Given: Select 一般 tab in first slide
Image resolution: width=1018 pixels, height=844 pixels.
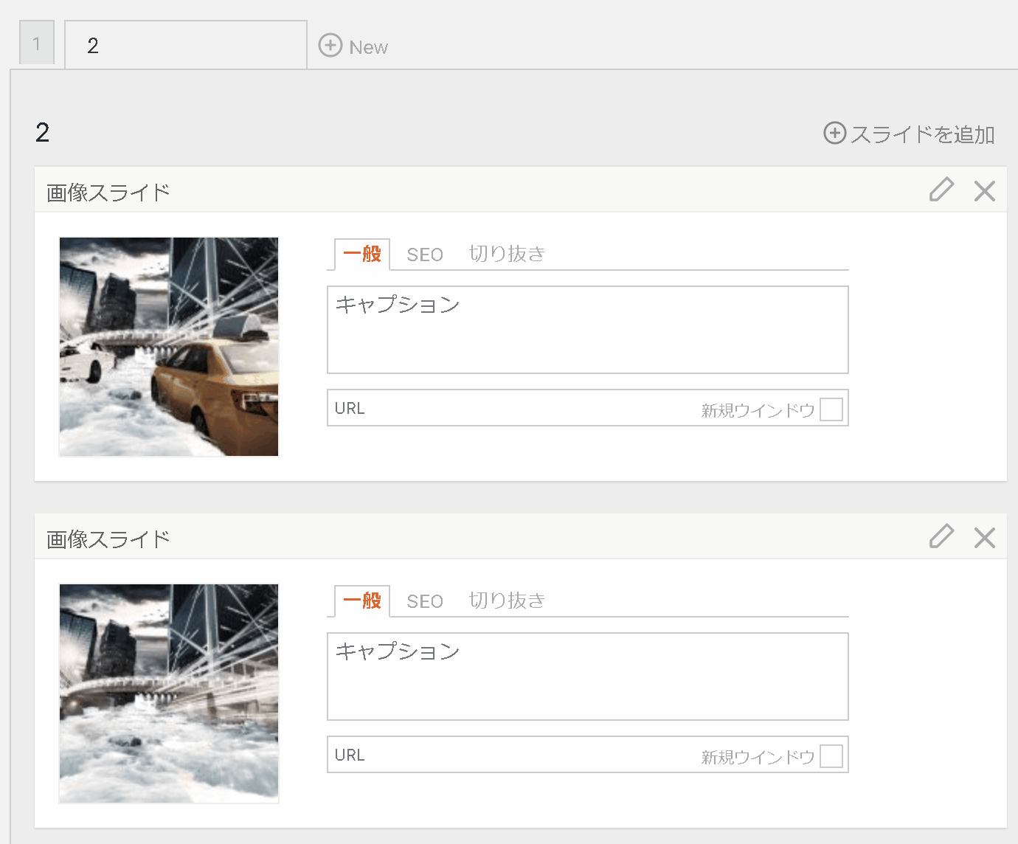Looking at the screenshot, I should pos(362,255).
